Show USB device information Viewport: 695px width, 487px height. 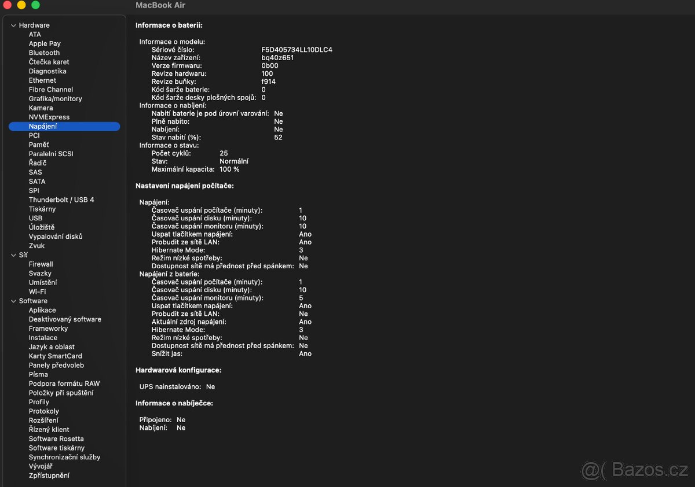(x=35, y=218)
